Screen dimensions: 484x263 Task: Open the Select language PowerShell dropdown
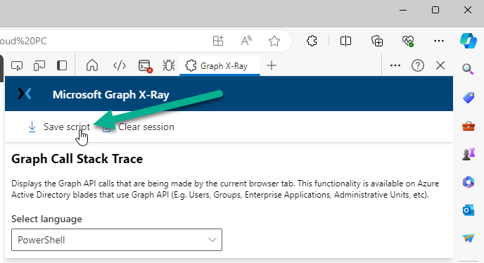117,240
